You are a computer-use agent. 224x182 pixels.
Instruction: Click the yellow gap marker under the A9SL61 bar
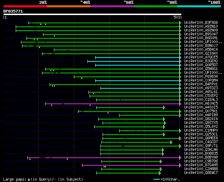pos(93,93)
